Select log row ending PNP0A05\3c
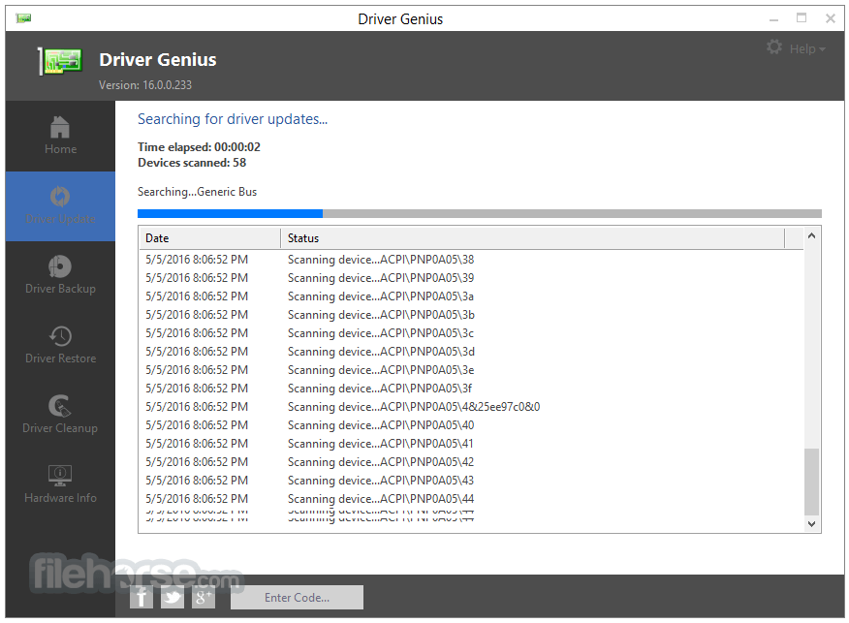 (x=471, y=333)
